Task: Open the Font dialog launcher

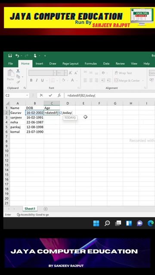Action: coord(78,88)
